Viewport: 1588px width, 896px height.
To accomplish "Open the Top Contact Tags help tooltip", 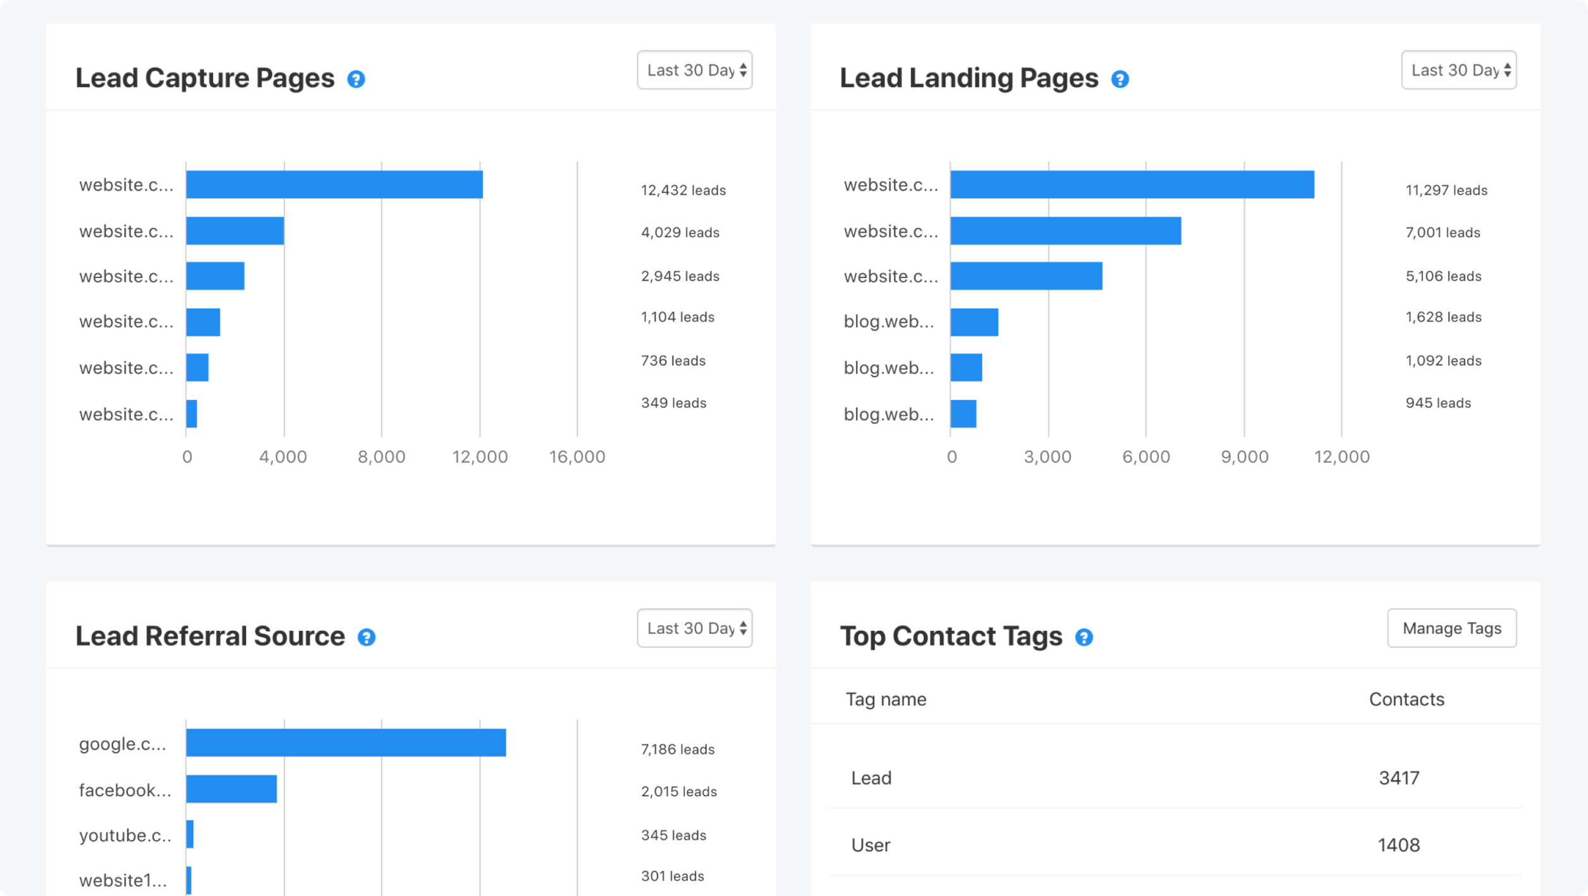I will (1084, 638).
